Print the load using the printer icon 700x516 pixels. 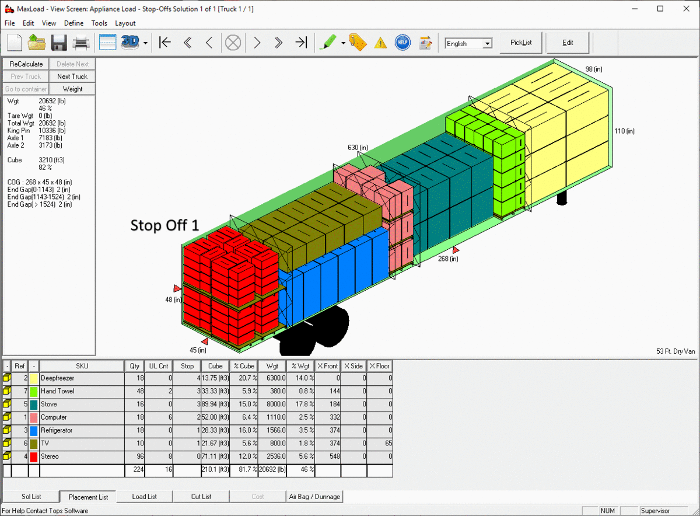(80, 43)
